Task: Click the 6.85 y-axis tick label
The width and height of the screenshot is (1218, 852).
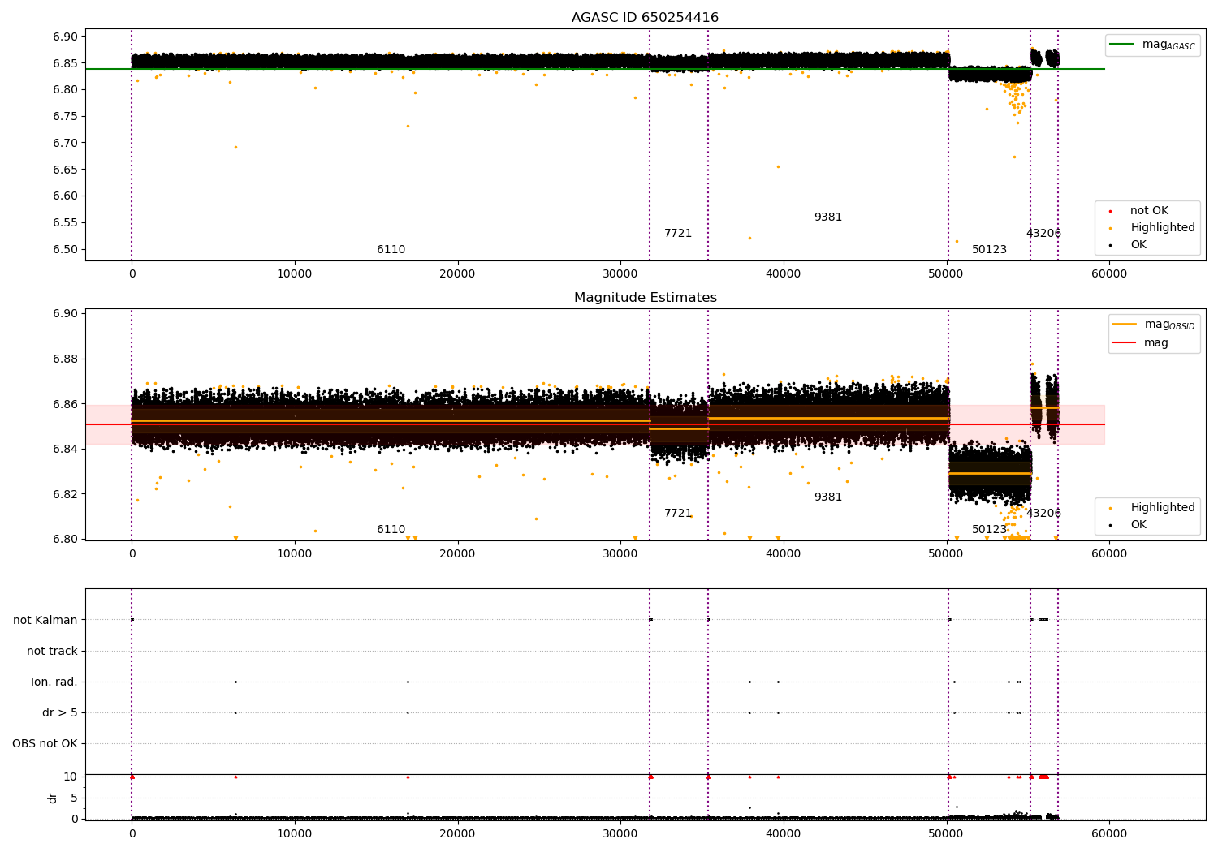Action: tap(67, 63)
